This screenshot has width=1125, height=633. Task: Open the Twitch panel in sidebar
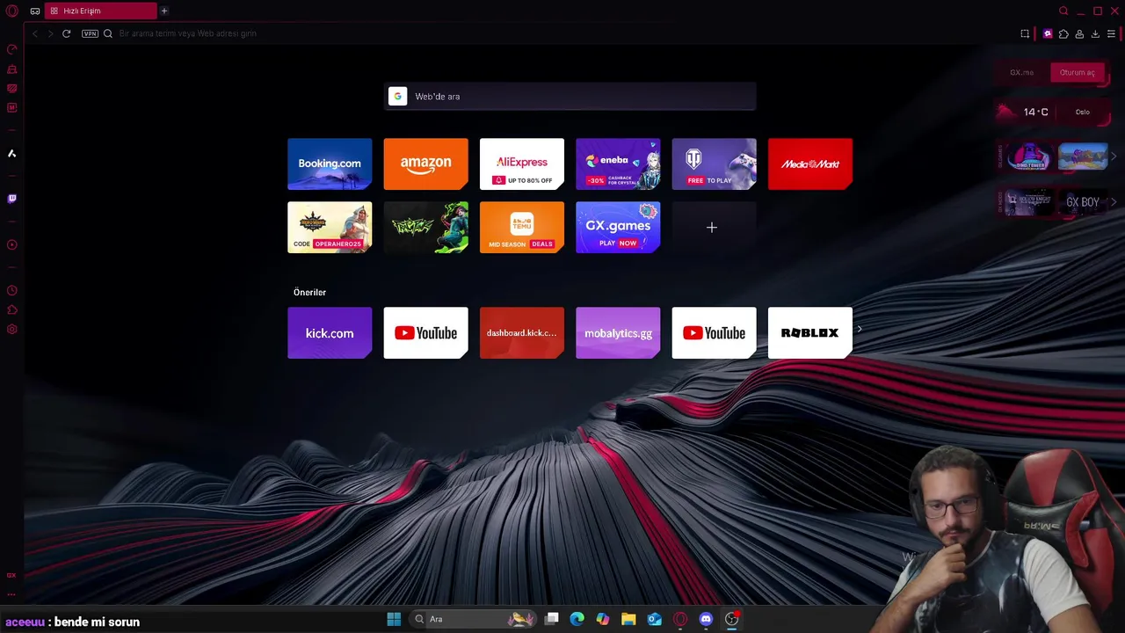[12, 199]
